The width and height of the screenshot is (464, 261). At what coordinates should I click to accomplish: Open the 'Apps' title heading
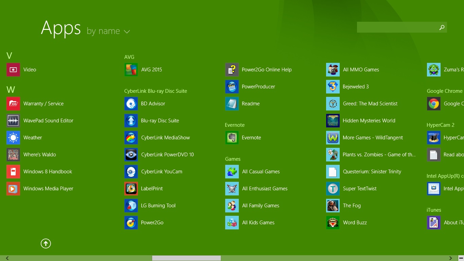coord(61,28)
